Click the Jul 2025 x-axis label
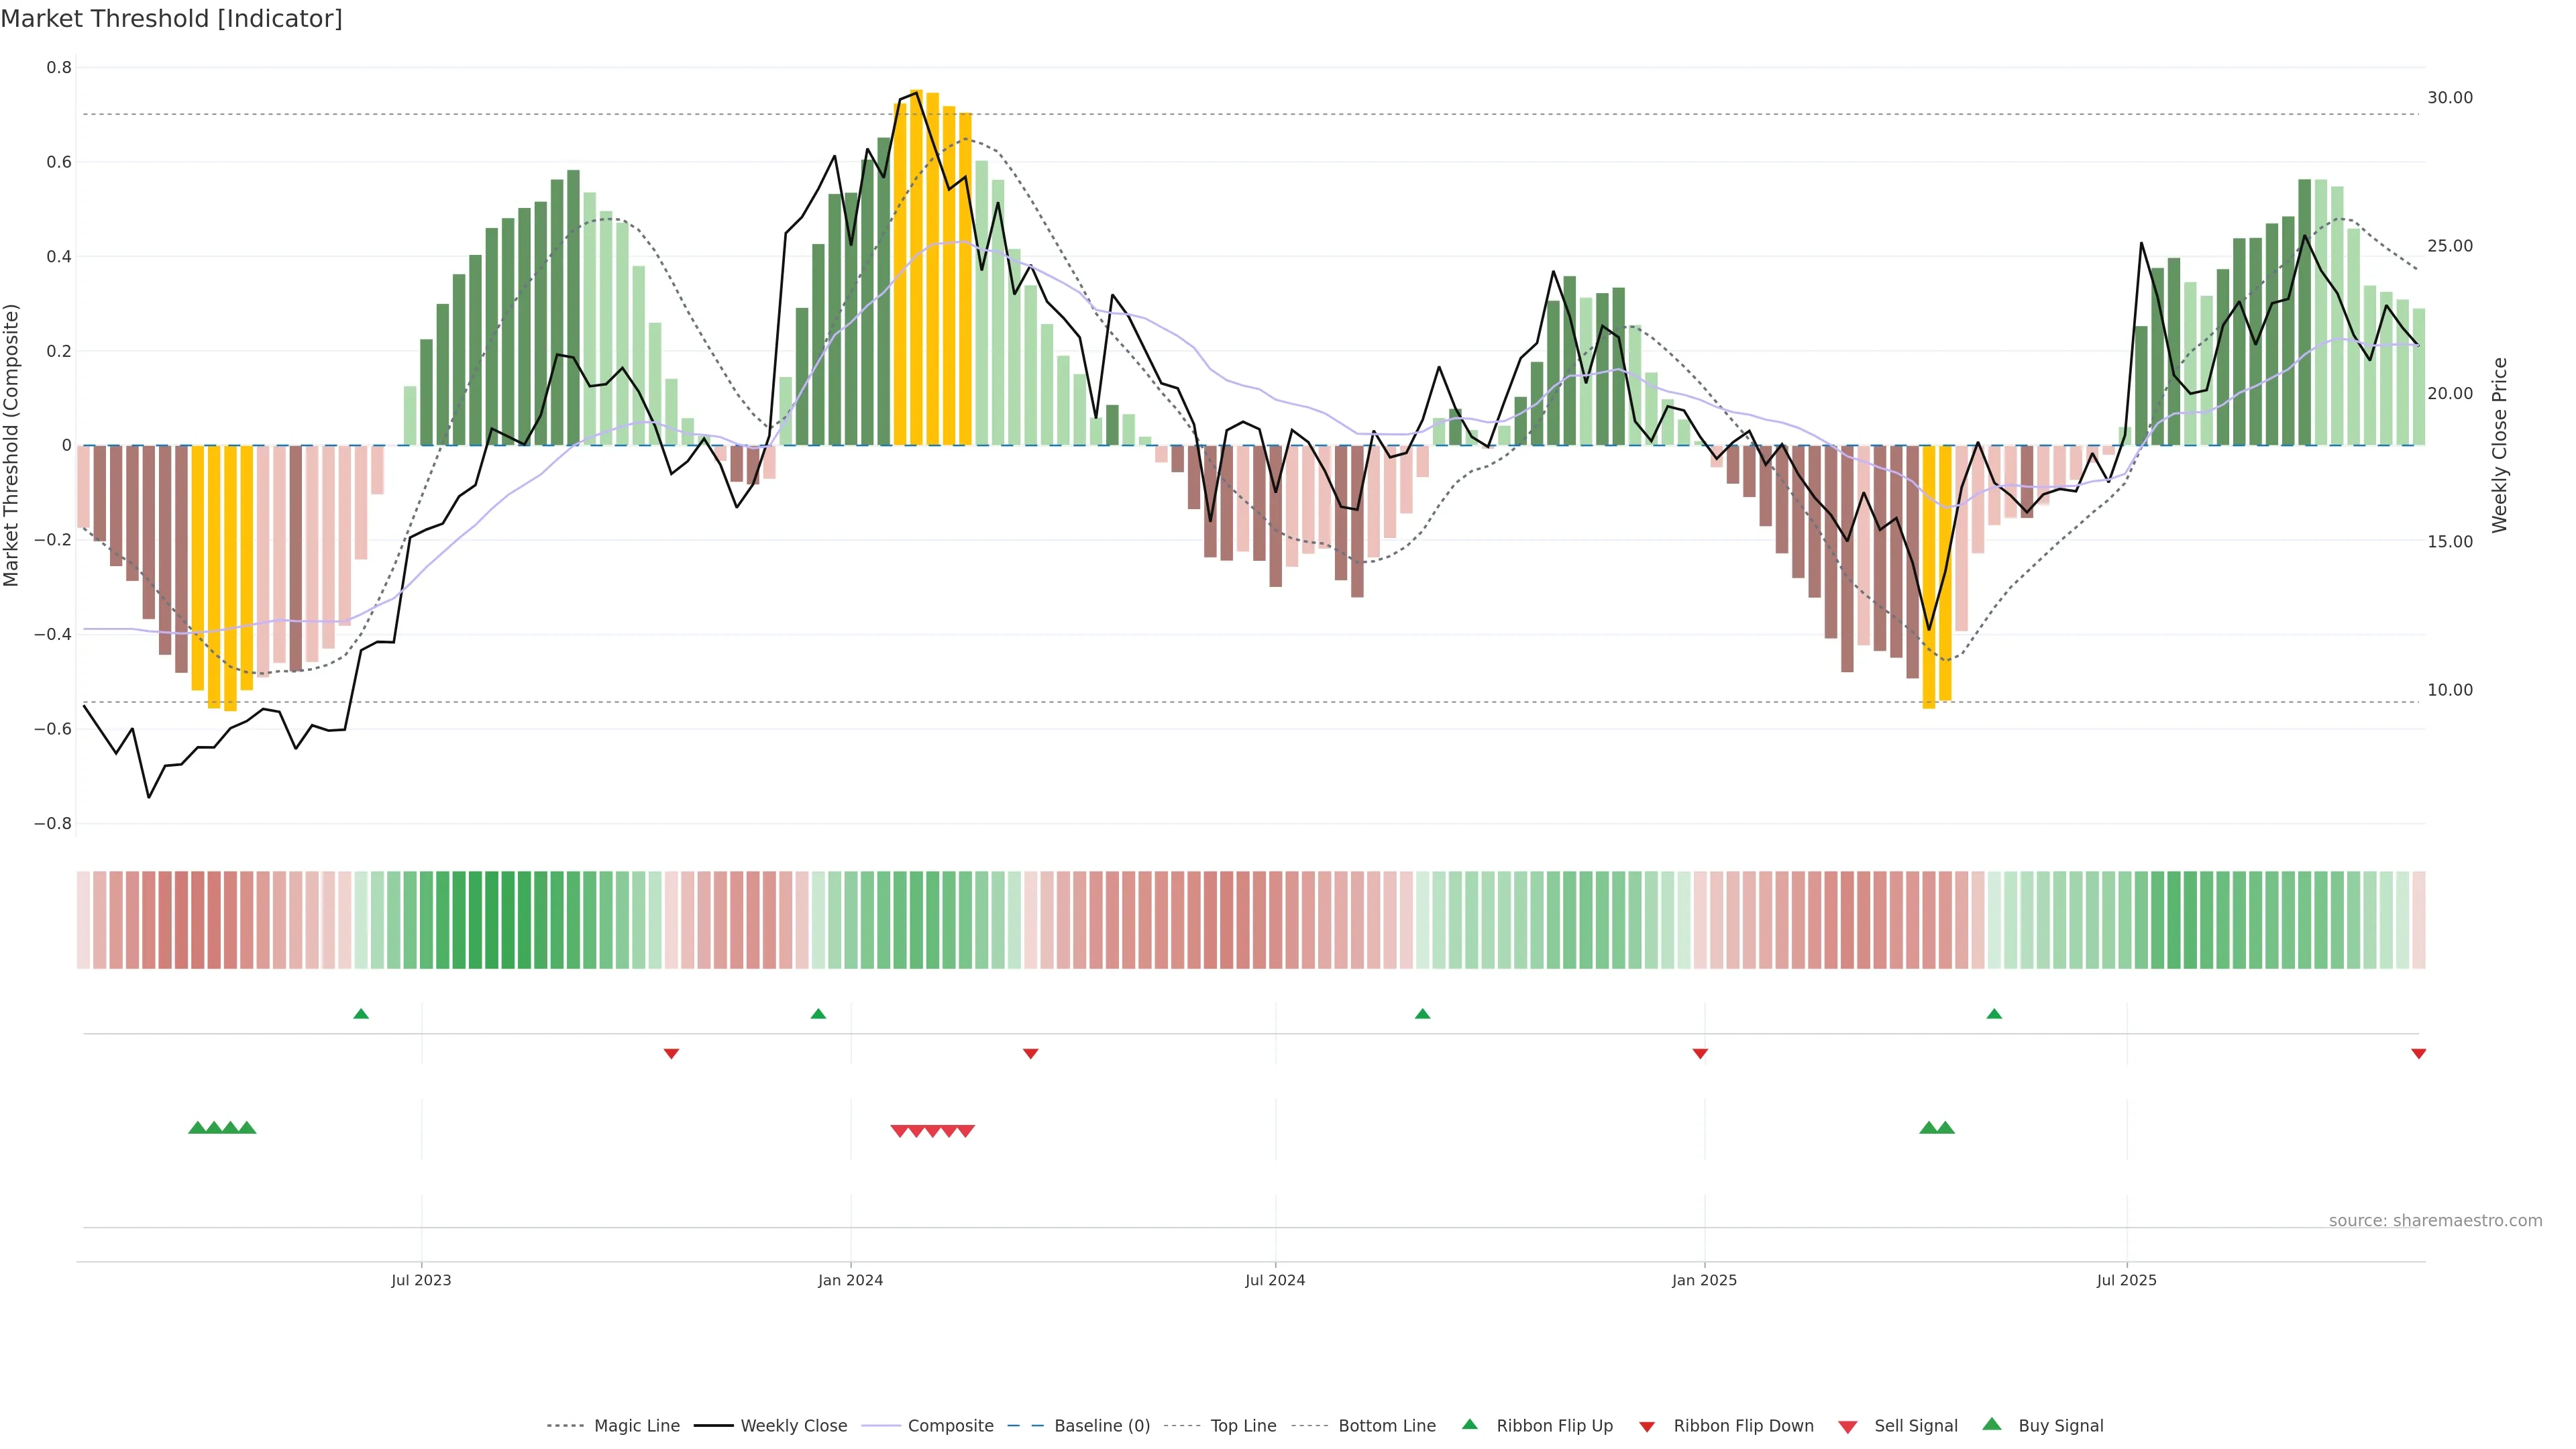Image resolution: width=2576 pixels, height=1449 pixels. click(x=2126, y=1280)
